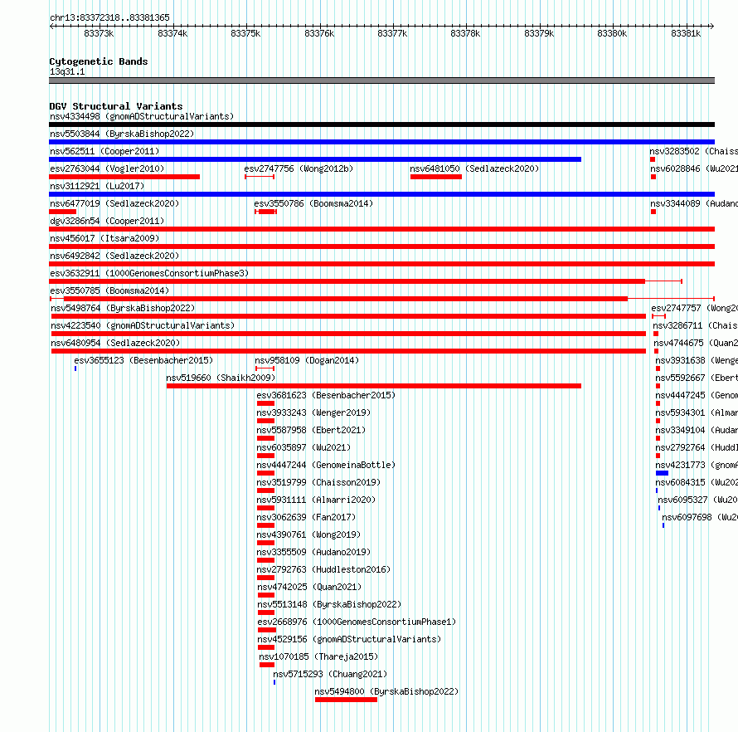
Task: Click nsv3355509 (Audano2019) label
Action: point(313,552)
